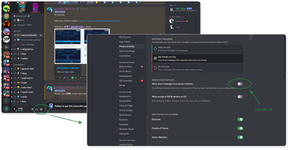The width and height of the screenshot is (290, 150).
Task: Select 'Keep me safe' radio option
Action: point(155,49)
